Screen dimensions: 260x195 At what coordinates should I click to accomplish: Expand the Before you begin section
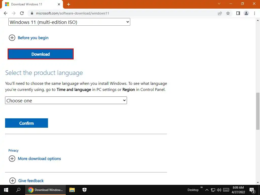click(28, 38)
